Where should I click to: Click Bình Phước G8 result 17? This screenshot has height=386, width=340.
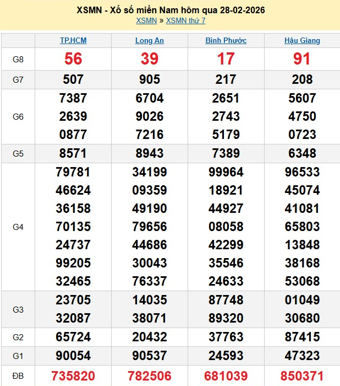226,59
